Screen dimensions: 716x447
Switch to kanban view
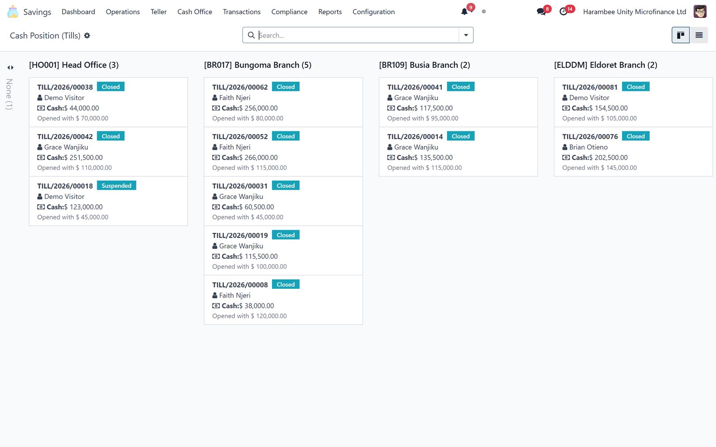(681, 35)
